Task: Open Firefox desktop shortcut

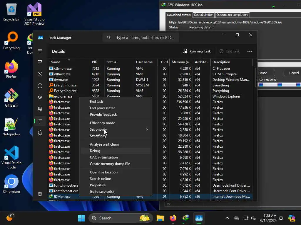Action: click(x=11, y=69)
